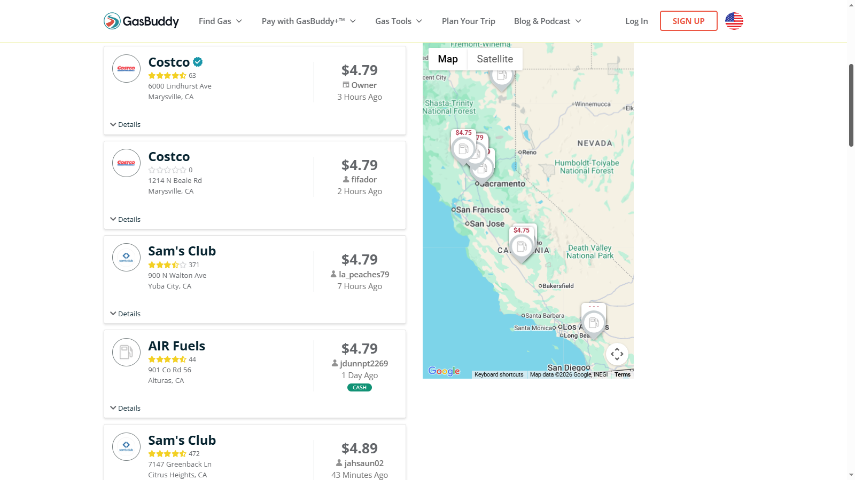Click the $4.89 price for Sam's Club
The width and height of the screenshot is (855, 480).
coord(360,449)
